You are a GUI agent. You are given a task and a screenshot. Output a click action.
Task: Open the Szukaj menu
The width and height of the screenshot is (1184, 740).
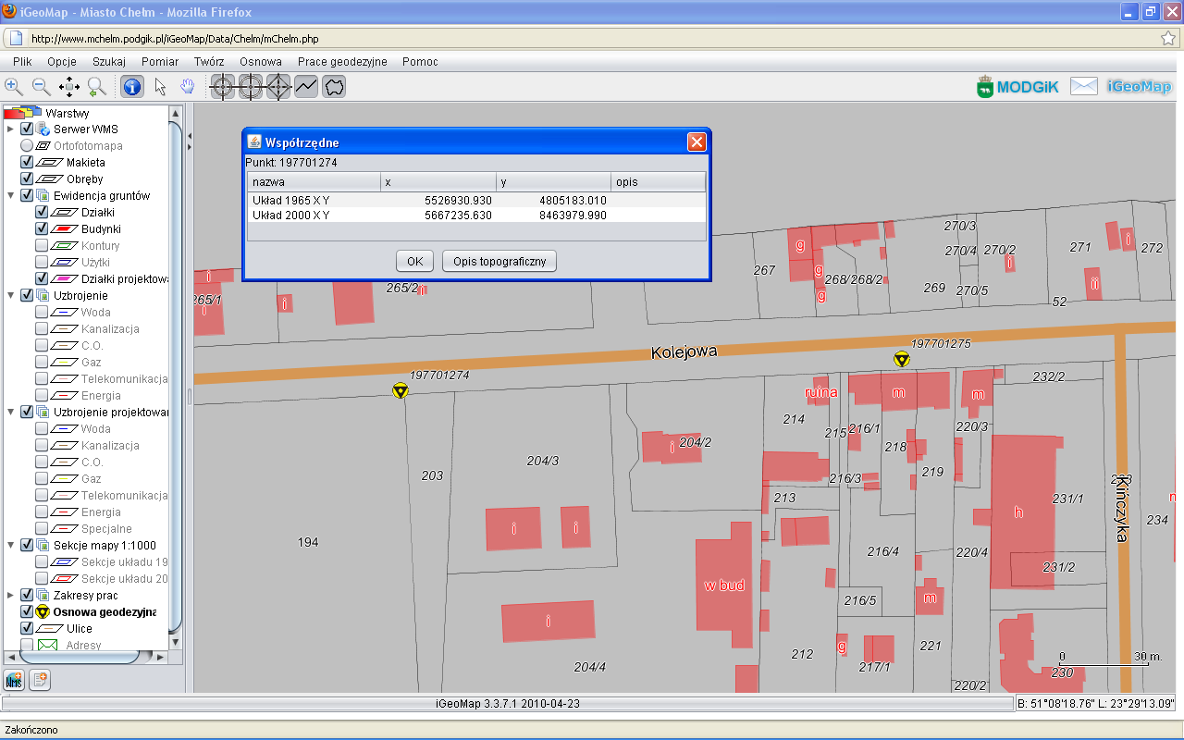click(x=109, y=62)
